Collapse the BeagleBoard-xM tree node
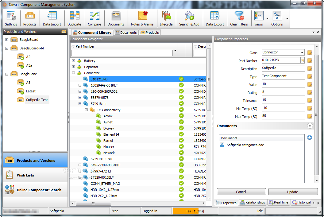Viewport: 324px width, 217px height. (7, 48)
